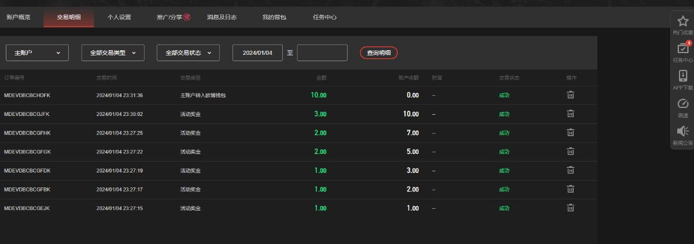Viewport: 694px width, 244px height.
Task: Open the 消息及日志 tab
Action: click(222, 17)
